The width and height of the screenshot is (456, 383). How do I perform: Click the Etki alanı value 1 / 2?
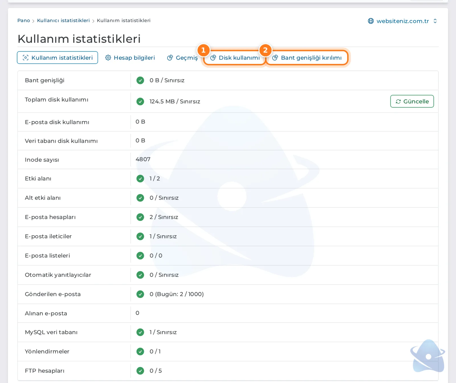tap(155, 179)
